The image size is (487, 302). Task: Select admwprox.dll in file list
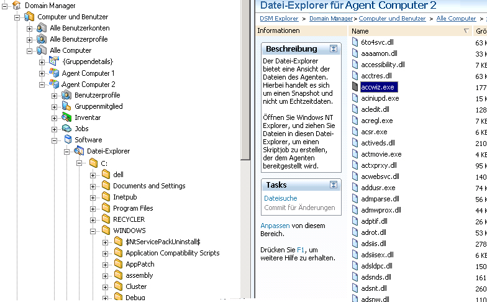pos(381,210)
